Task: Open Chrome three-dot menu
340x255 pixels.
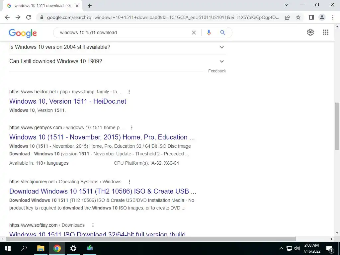Action: pyautogui.click(x=333, y=17)
